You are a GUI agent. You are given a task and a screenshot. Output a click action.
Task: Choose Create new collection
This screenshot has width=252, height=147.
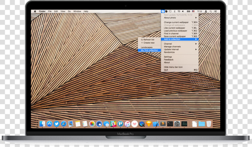click(149, 43)
